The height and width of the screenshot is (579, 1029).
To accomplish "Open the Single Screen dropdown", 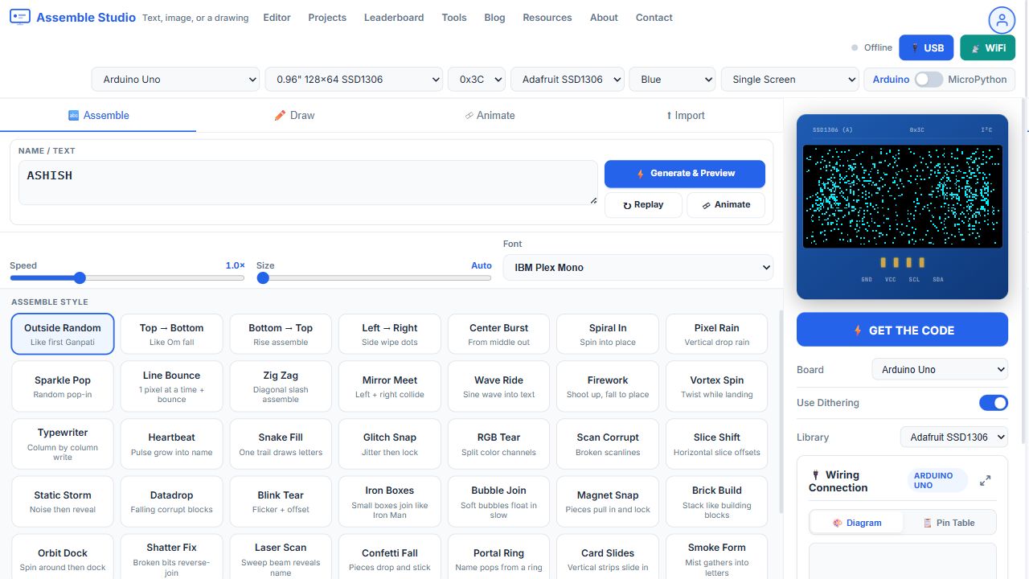I will tap(790, 80).
